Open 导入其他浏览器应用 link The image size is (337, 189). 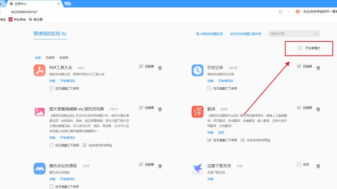[209, 34]
